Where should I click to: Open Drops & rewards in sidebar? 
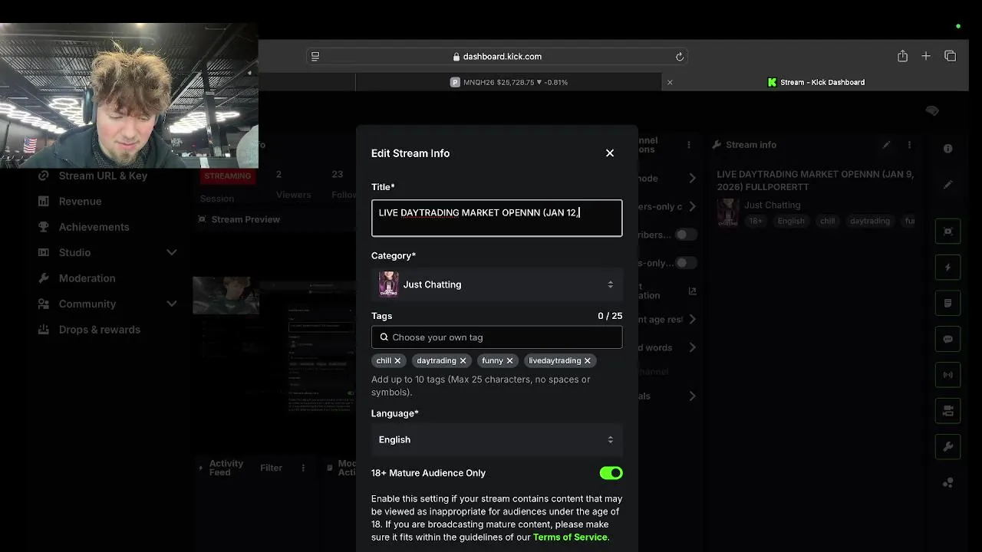[99, 330]
